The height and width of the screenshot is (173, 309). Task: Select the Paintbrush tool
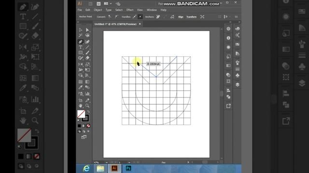(87, 52)
